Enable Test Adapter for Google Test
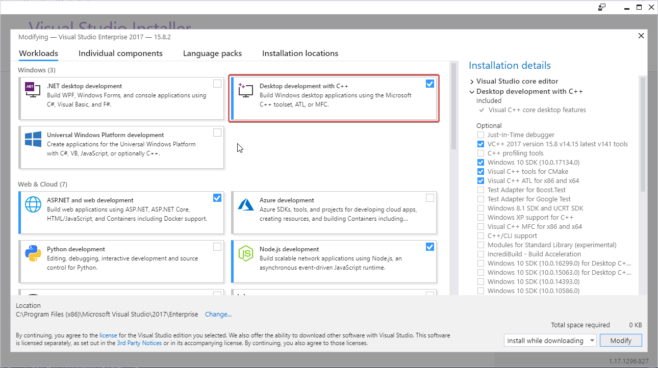The image size is (658, 368). point(480,199)
